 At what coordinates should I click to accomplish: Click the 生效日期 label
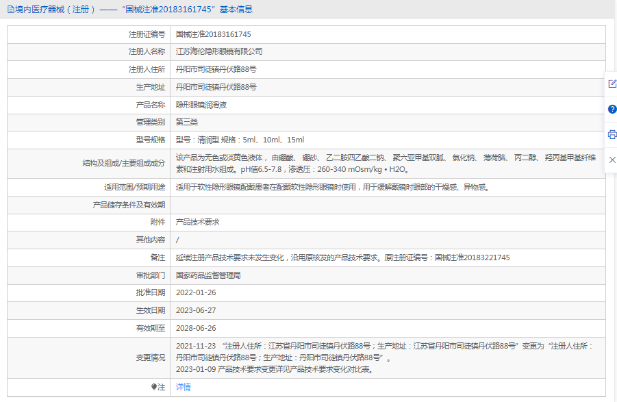tap(151, 310)
